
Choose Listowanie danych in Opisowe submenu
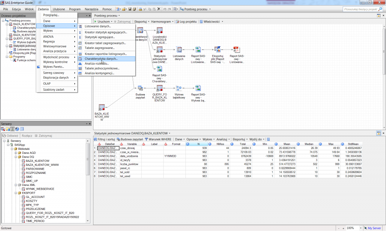[x=107, y=26]
